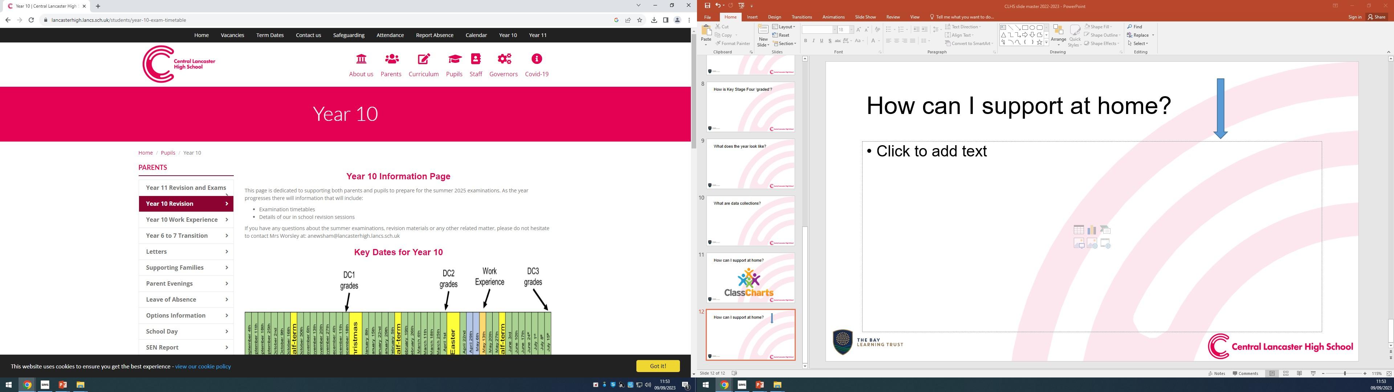The width and height of the screenshot is (1394, 392).
Task: Click the Find icon in Editing group
Action: (x=1130, y=26)
